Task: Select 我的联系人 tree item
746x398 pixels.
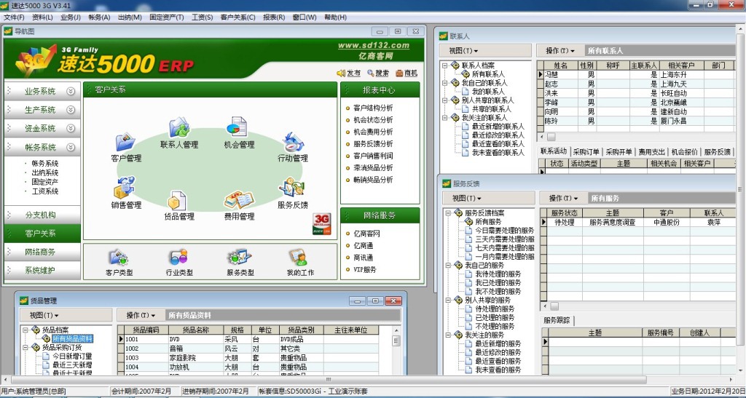Action: (x=488, y=91)
